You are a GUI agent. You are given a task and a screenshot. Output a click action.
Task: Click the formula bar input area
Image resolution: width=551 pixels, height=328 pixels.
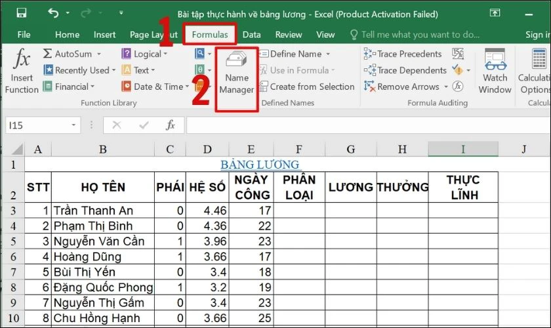click(368, 125)
